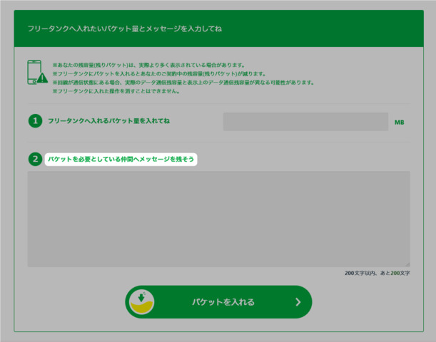Focus the packet amount input field
The width and height of the screenshot is (436, 342).
(305, 121)
